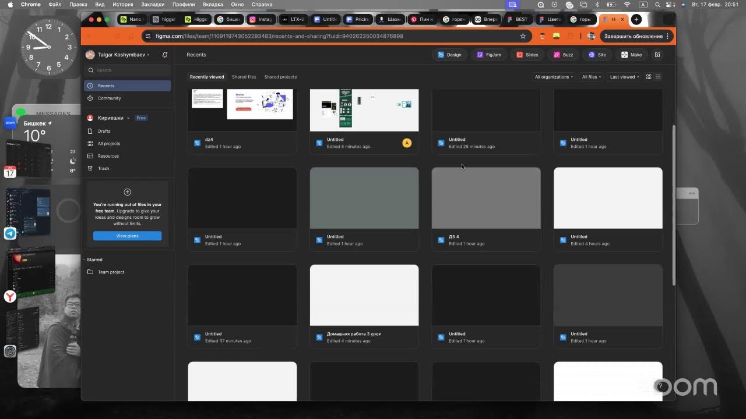Viewport: 746px width, 419px height.
Task: Open Drafts in the sidebar
Action: coord(128,131)
